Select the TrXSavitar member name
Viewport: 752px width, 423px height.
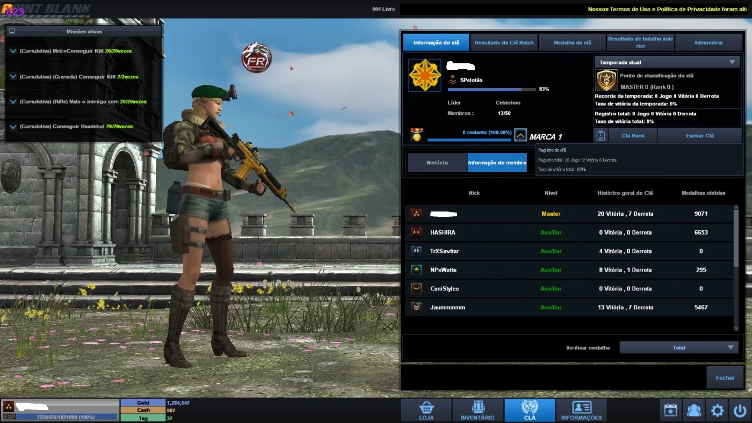pyautogui.click(x=445, y=251)
